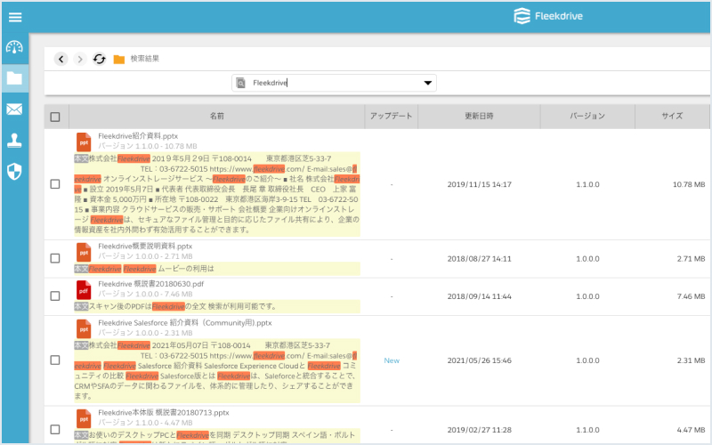712x445 pixels.
Task: Click date 2019/11/15 14:17
Action: click(x=479, y=184)
